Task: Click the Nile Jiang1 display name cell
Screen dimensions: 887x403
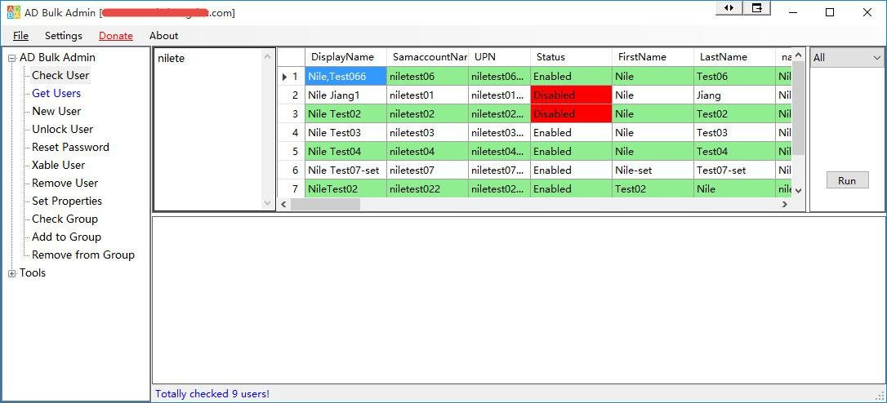Action: pos(345,95)
